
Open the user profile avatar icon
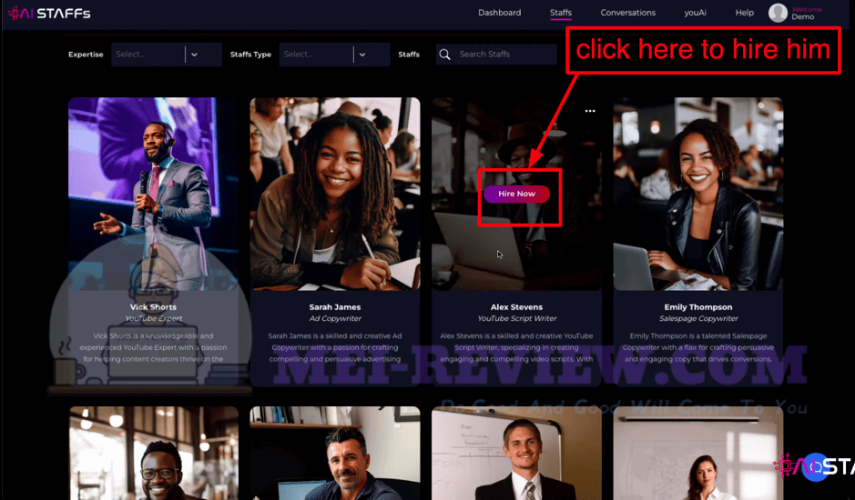click(778, 13)
